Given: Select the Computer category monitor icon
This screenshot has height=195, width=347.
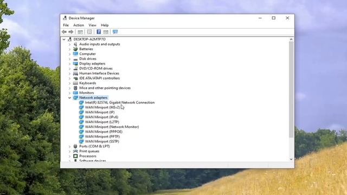Looking at the screenshot, I should coord(75,54).
